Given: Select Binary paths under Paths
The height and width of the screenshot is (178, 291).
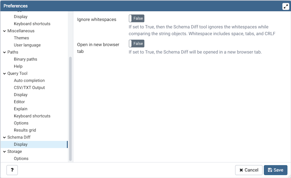Looking at the screenshot, I should click(x=25, y=59).
